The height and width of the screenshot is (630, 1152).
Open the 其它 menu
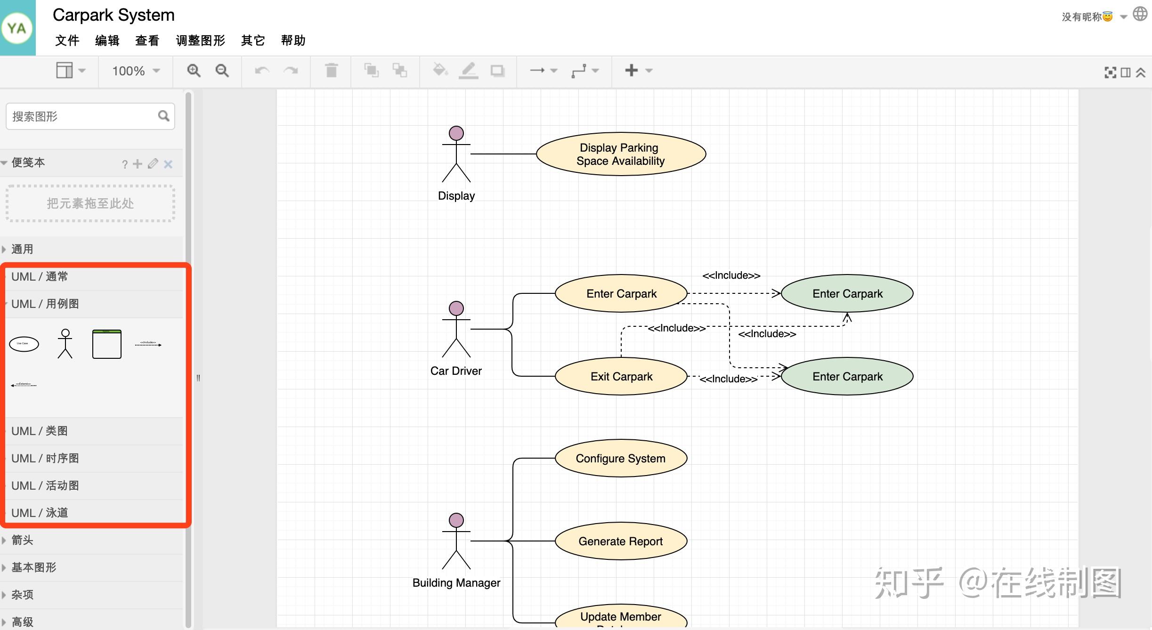253,40
